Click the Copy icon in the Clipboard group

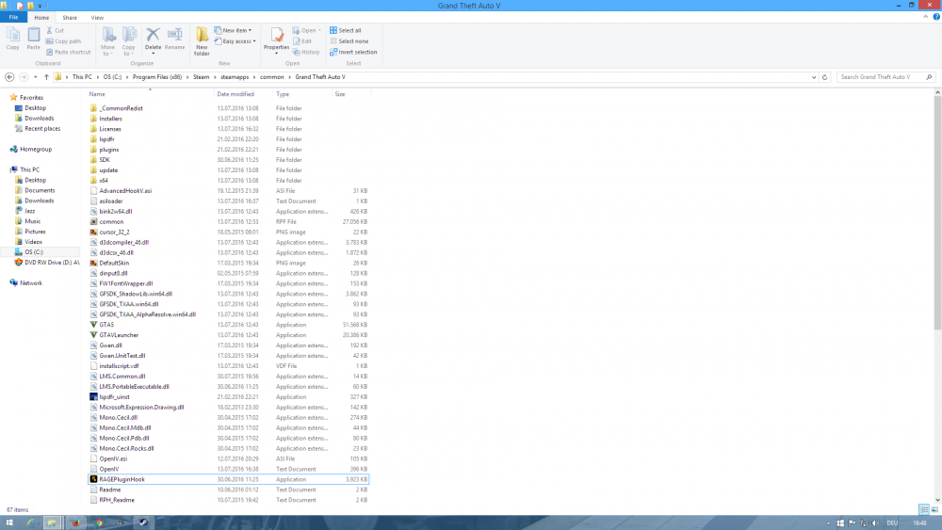point(12,39)
